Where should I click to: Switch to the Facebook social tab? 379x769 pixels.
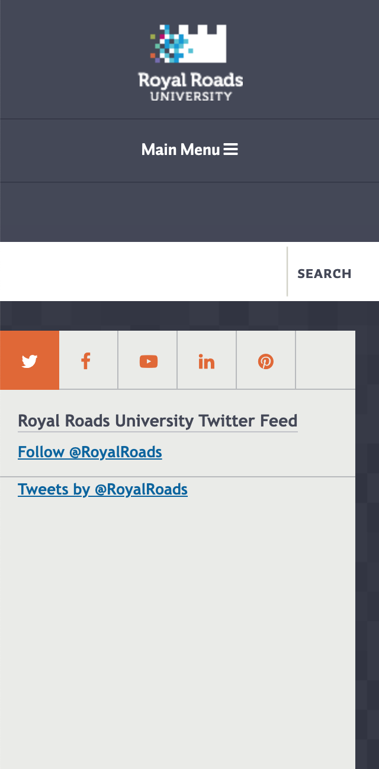(89, 360)
